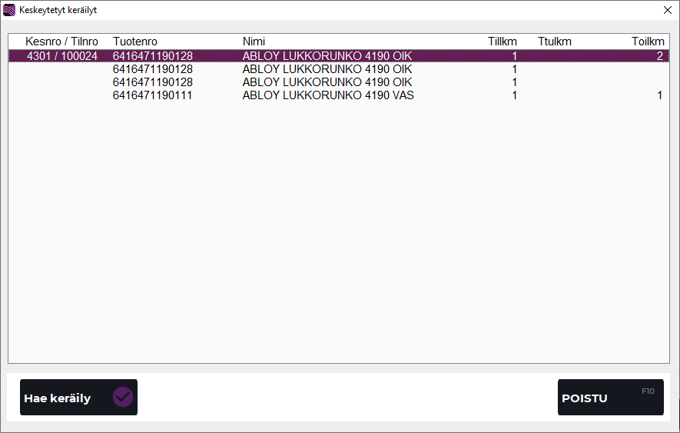Click the F10 shortcut label on POISTU
This screenshot has height=433, width=680.
[x=648, y=391]
